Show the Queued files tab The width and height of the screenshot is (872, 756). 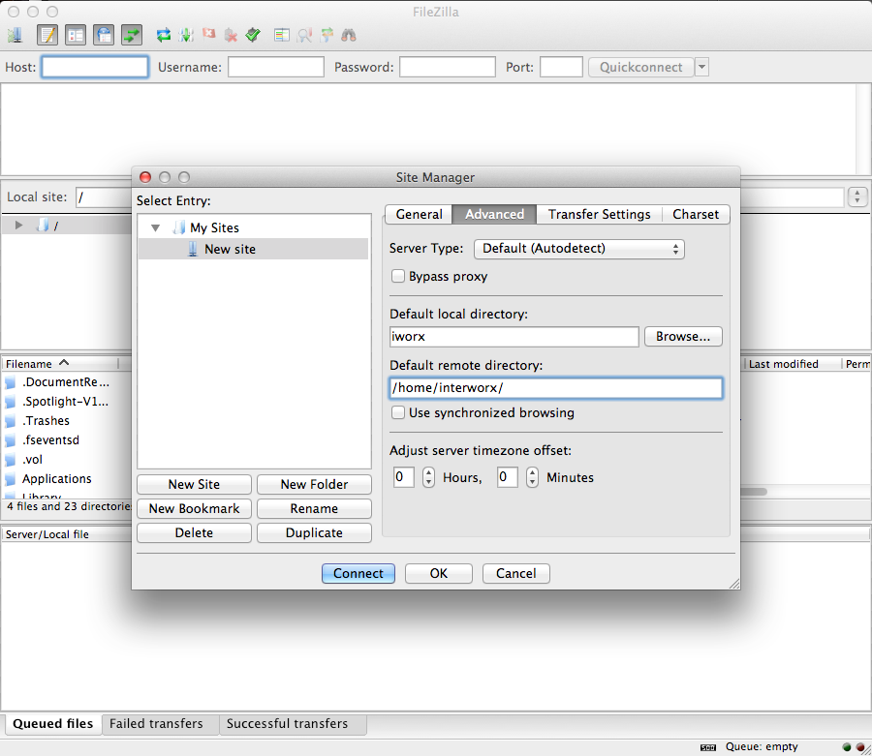point(53,724)
